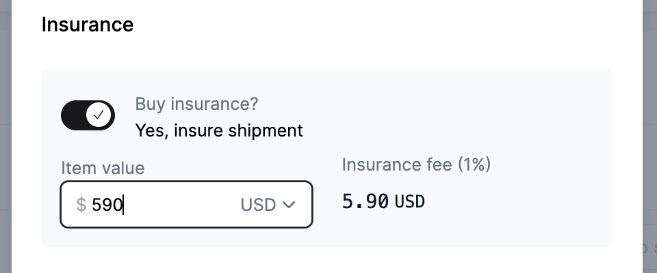Click the dark track of insurance toggle
This screenshot has width=657, height=273.
click(73, 115)
